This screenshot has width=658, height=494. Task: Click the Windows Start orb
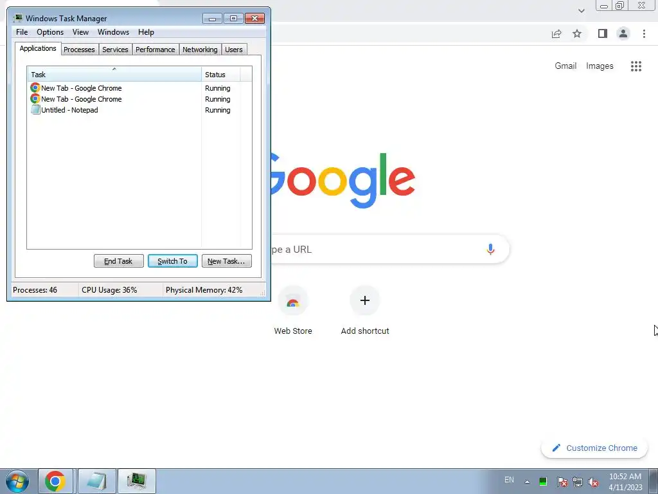tap(17, 481)
